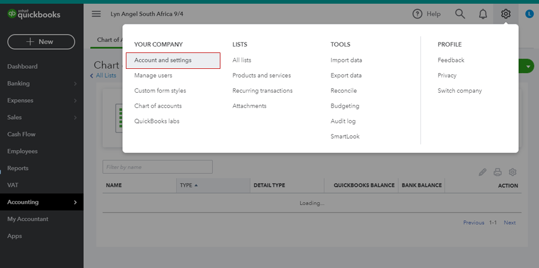Expand the Accounting submenu arrow
Image resolution: width=539 pixels, height=268 pixels.
(x=75, y=202)
